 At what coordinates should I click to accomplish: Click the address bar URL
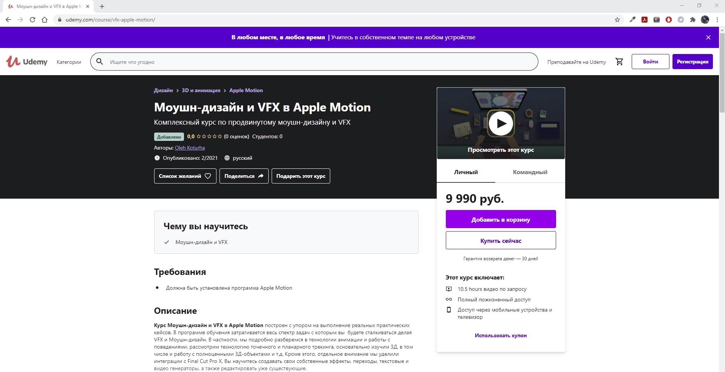(110, 20)
